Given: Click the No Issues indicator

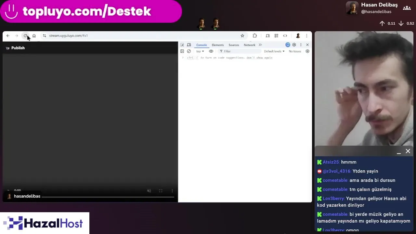Looking at the screenshot, I should point(295,51).
